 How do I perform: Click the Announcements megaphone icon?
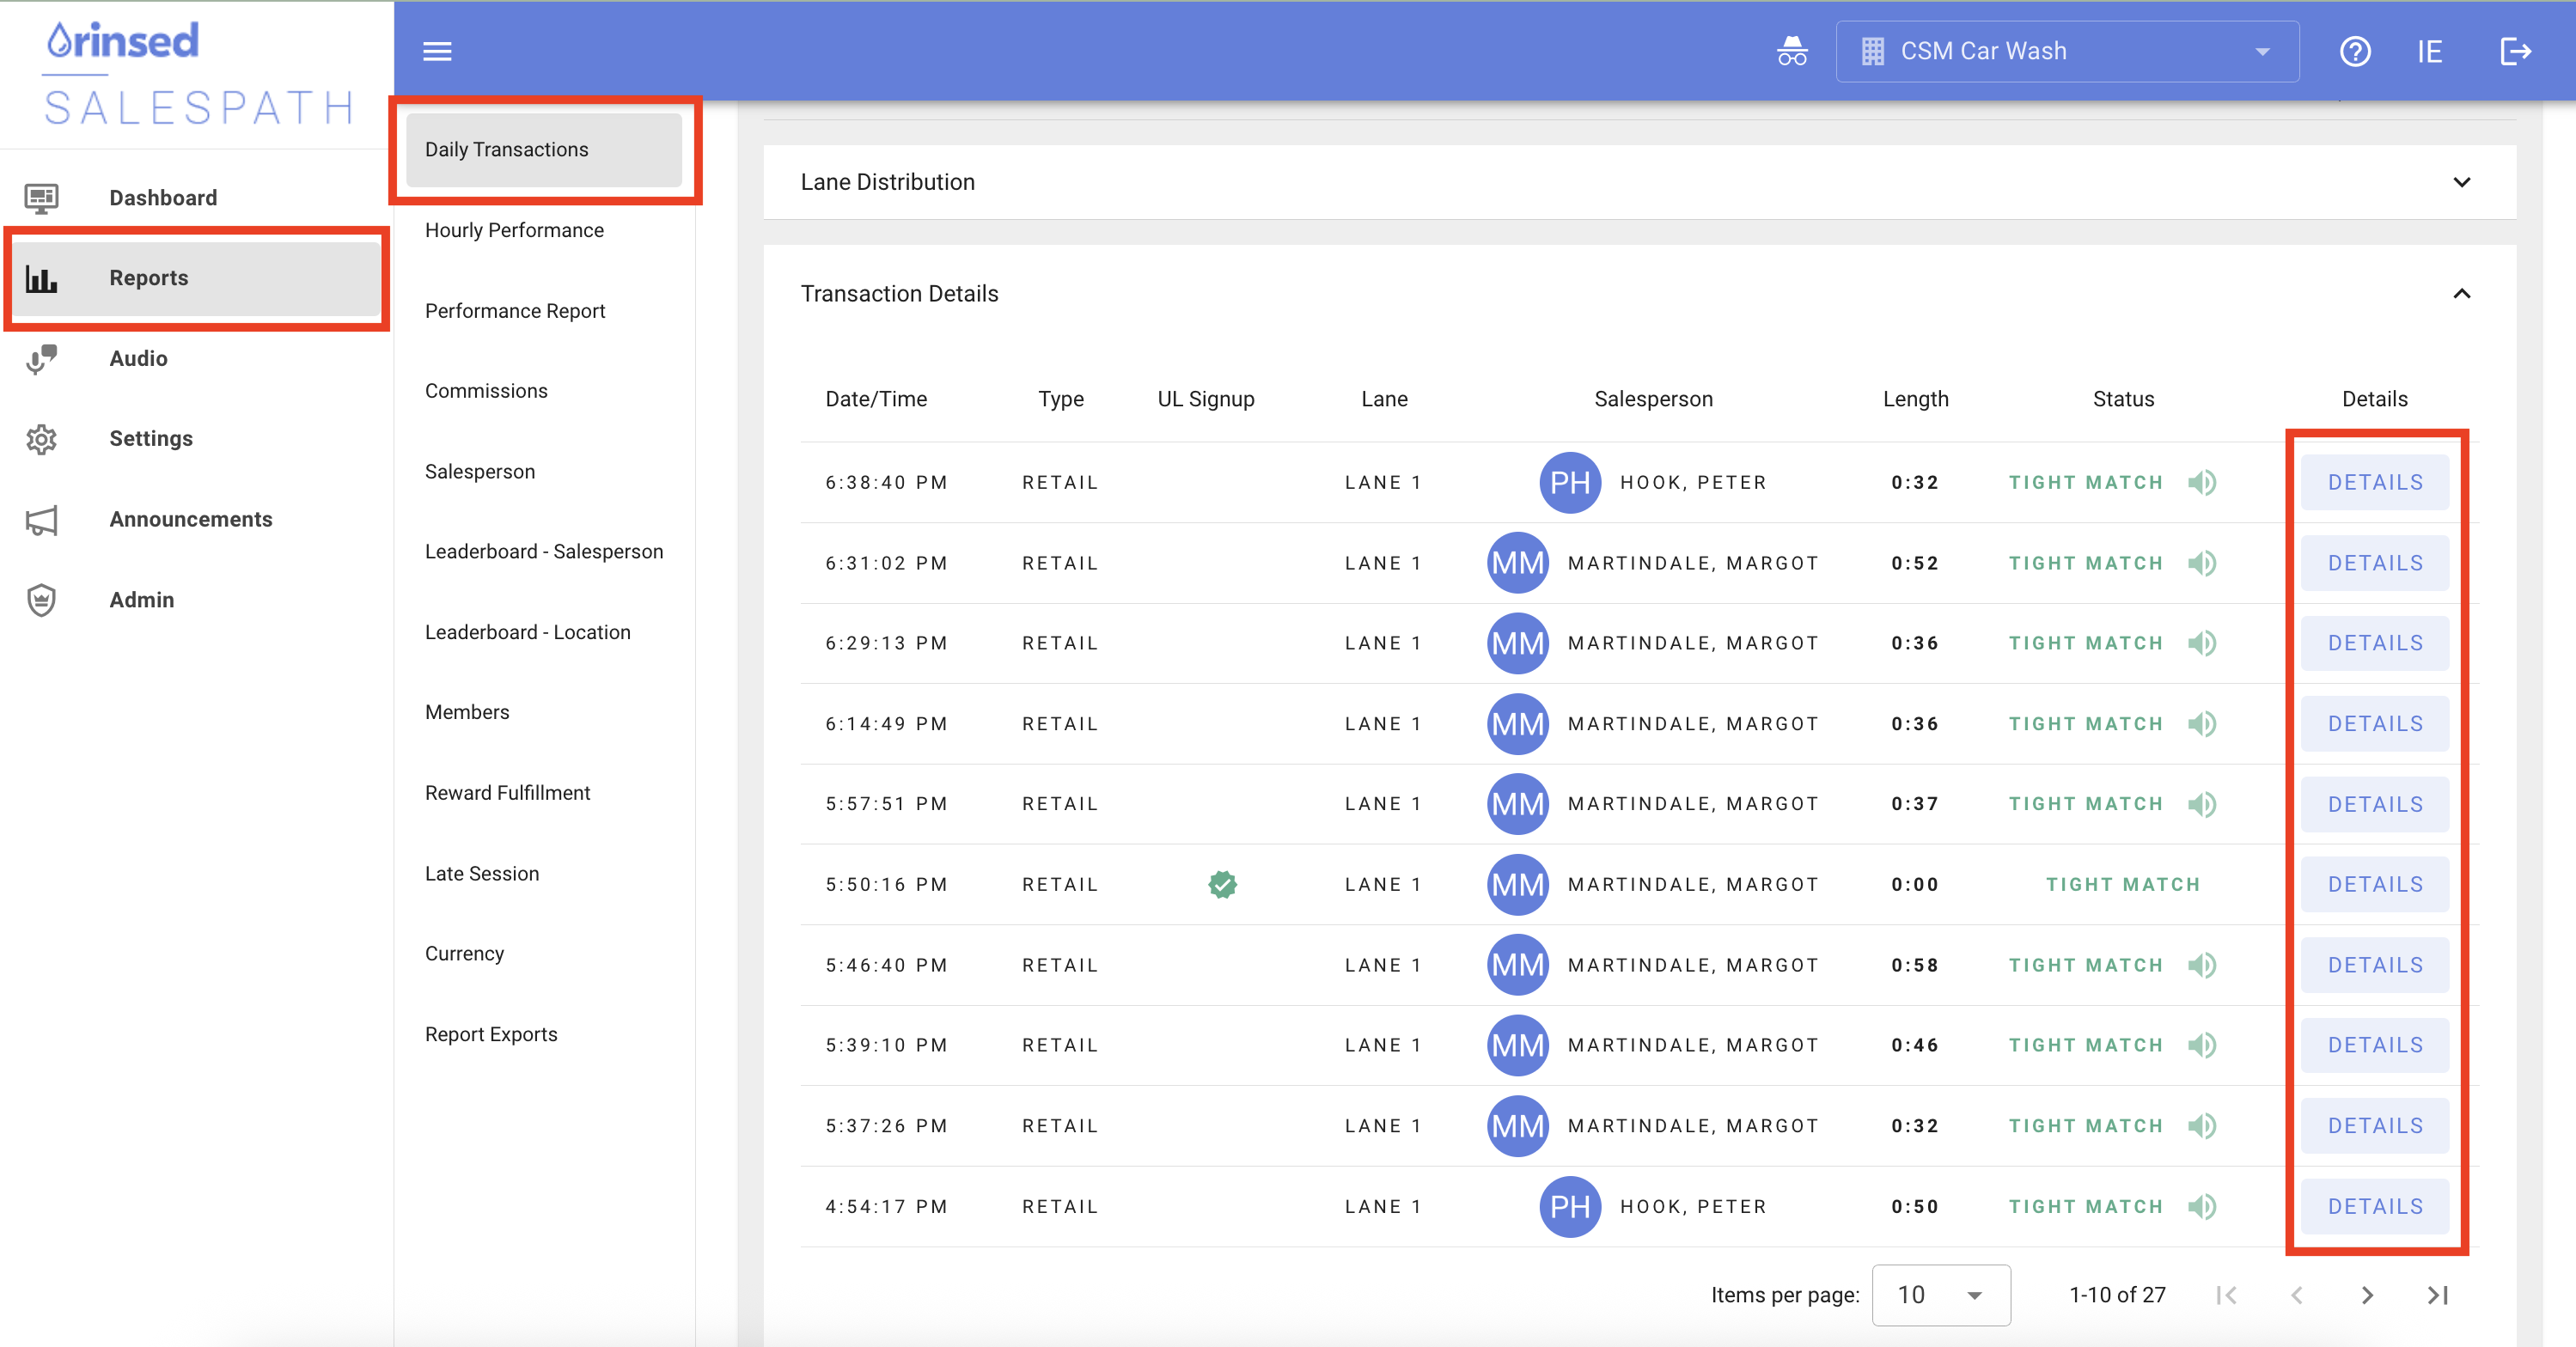pos(41,520)
